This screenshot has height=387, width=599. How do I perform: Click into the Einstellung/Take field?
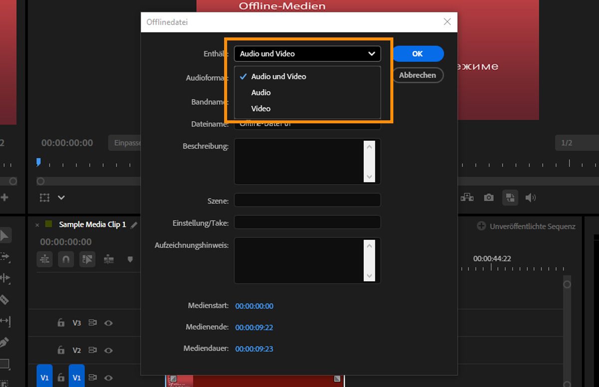pyautogui.click(x=307, y=222)
